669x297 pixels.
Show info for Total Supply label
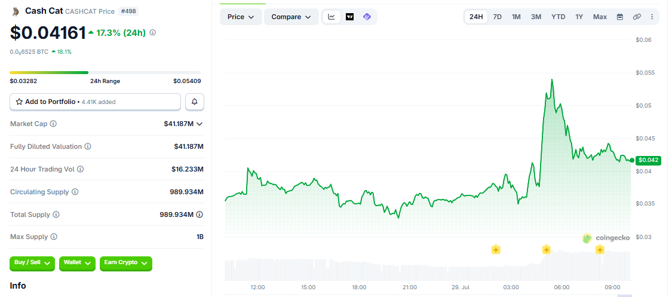pyautogui.click(x=56, y=215)
